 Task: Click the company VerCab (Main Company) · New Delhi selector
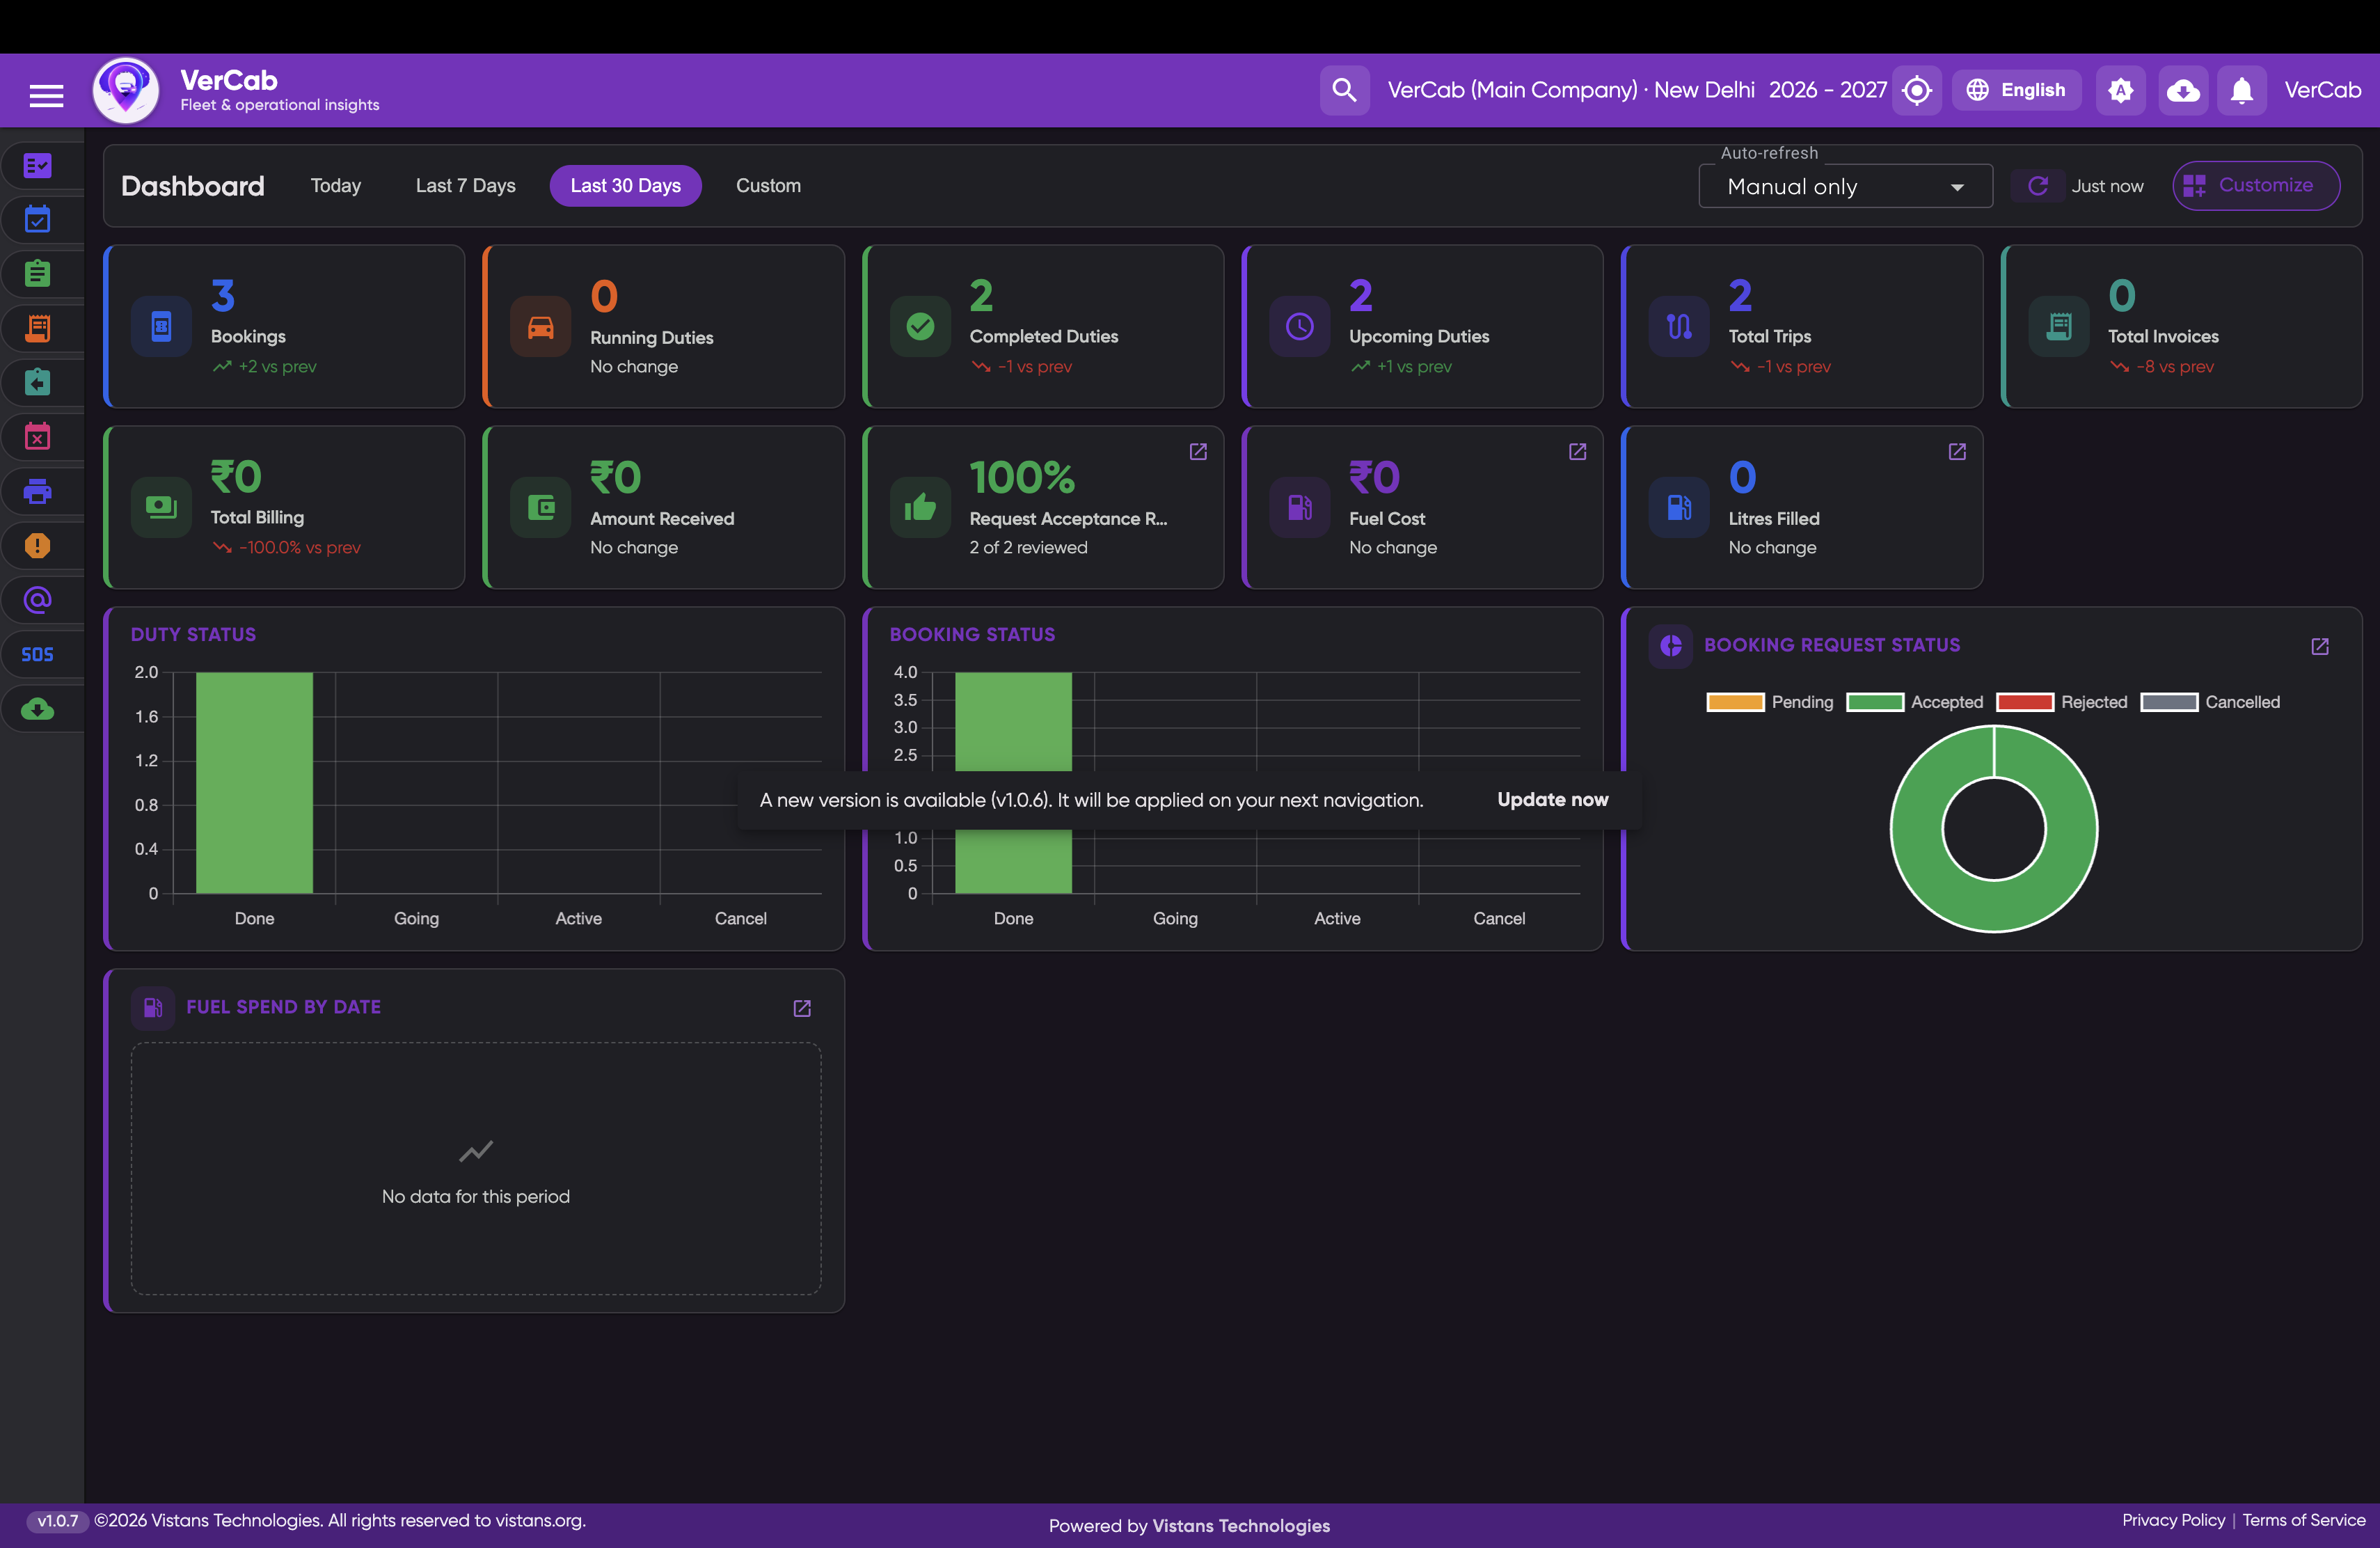1570,90
